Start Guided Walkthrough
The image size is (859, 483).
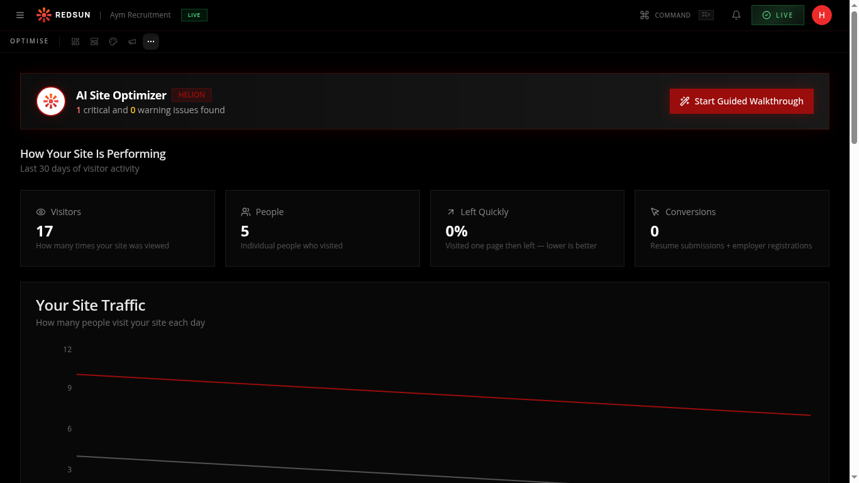[741, 101]
